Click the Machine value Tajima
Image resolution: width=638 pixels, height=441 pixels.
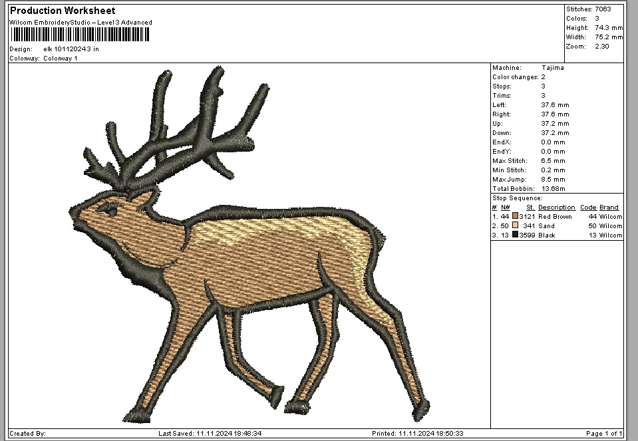[x=552, y=68]
